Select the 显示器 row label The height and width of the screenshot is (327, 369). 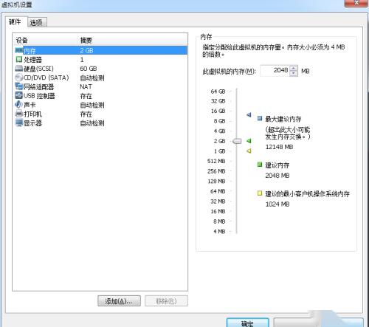pos(32,123)
